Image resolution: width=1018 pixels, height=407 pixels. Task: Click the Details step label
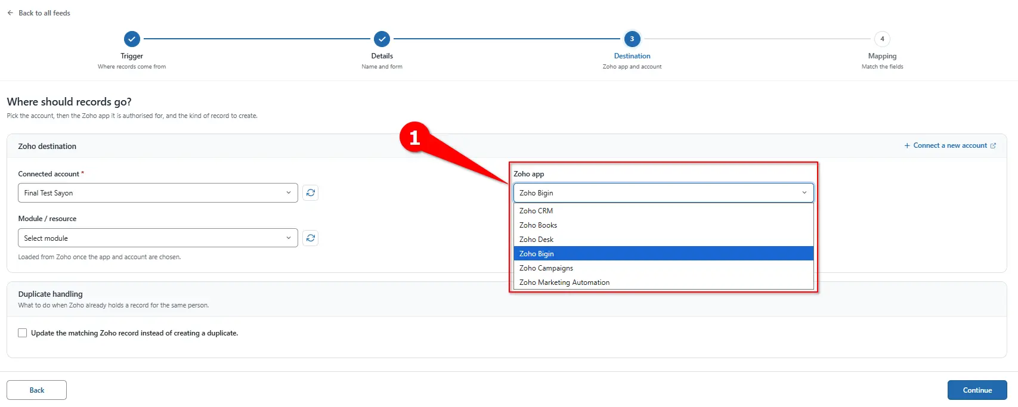(382, 56)
